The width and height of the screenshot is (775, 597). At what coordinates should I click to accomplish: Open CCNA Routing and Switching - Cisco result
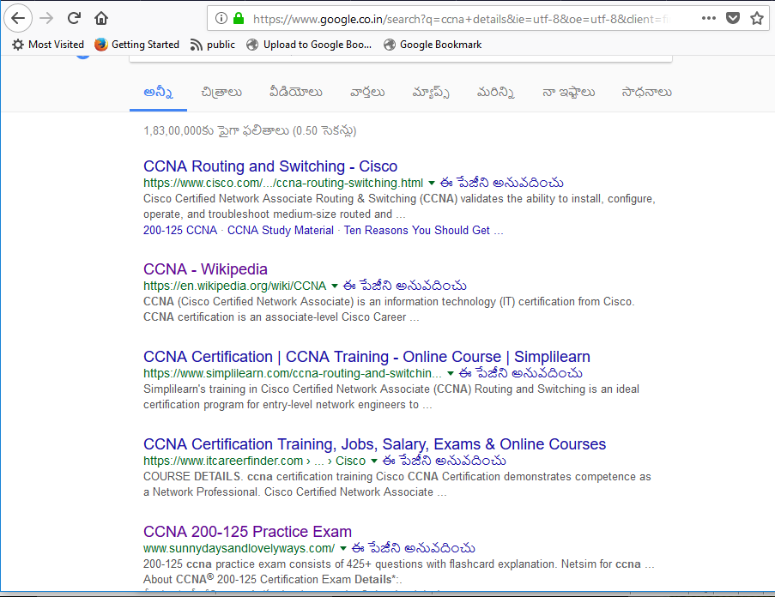270,166
